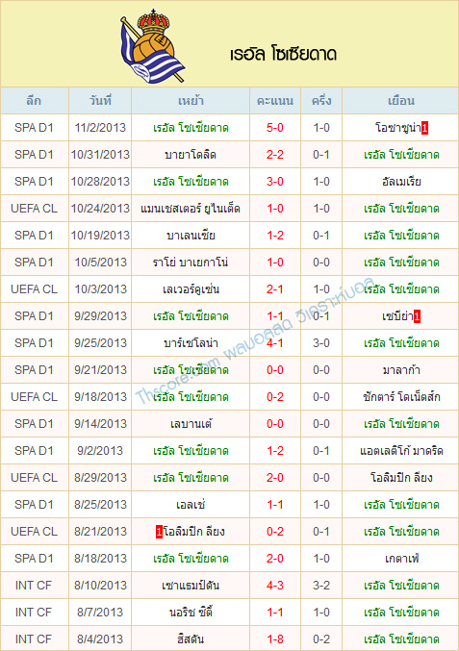The width and height of the screenshot is (459, 651).
Task: Click the 2-1 score of the เลเวอร์คูเซ่น match
Action: point(275,289)
